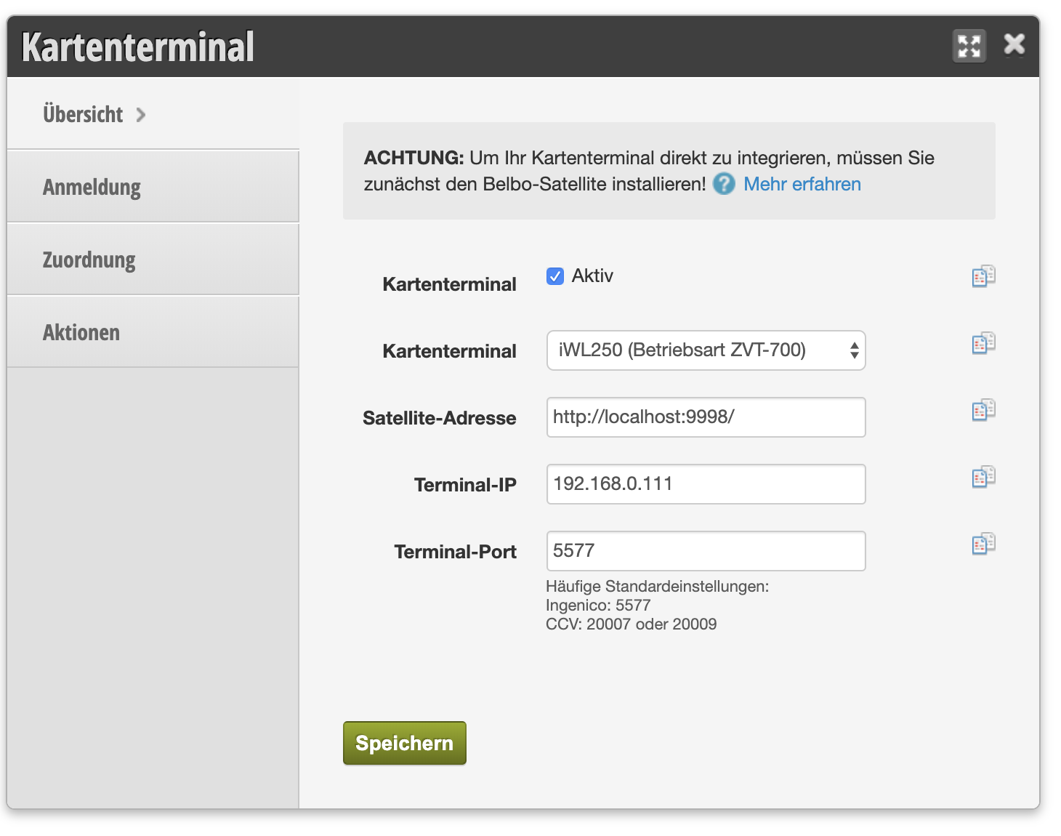Viewport: 1061px width, 836px height.
Task: Follow the Mehr erfahren link
Action: 802,184
